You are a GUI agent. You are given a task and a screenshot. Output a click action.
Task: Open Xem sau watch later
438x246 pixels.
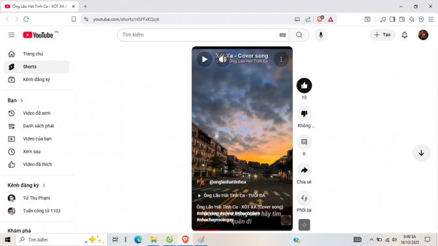point(37,151)
